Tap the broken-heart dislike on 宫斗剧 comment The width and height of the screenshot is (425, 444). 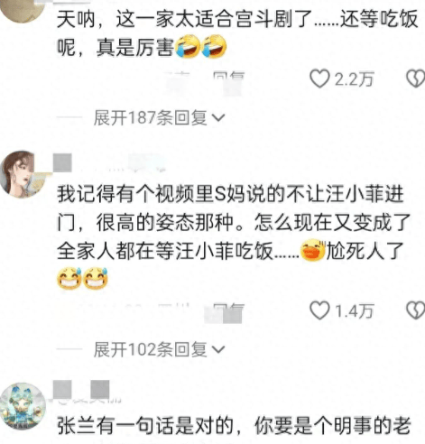click(415, 79)
